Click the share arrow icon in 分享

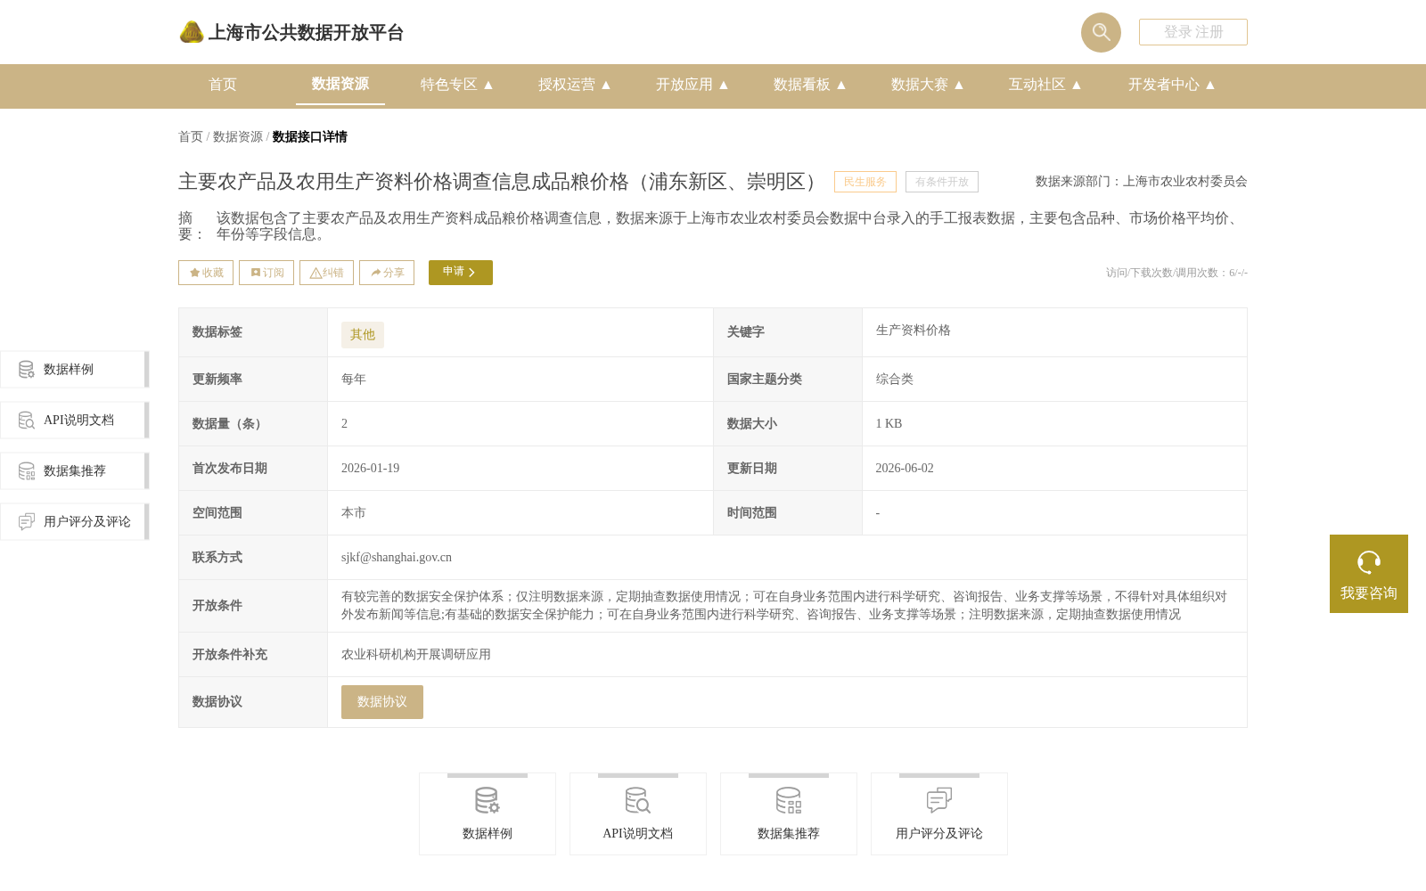376,273
